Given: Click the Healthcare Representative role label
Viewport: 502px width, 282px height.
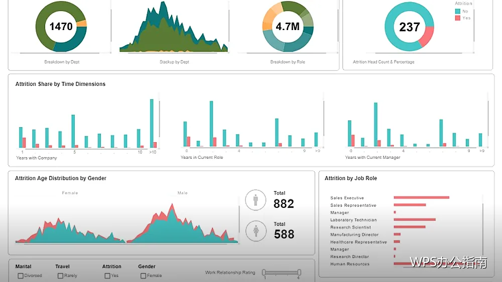Looking at the screenshot, I should coord(358,242).
